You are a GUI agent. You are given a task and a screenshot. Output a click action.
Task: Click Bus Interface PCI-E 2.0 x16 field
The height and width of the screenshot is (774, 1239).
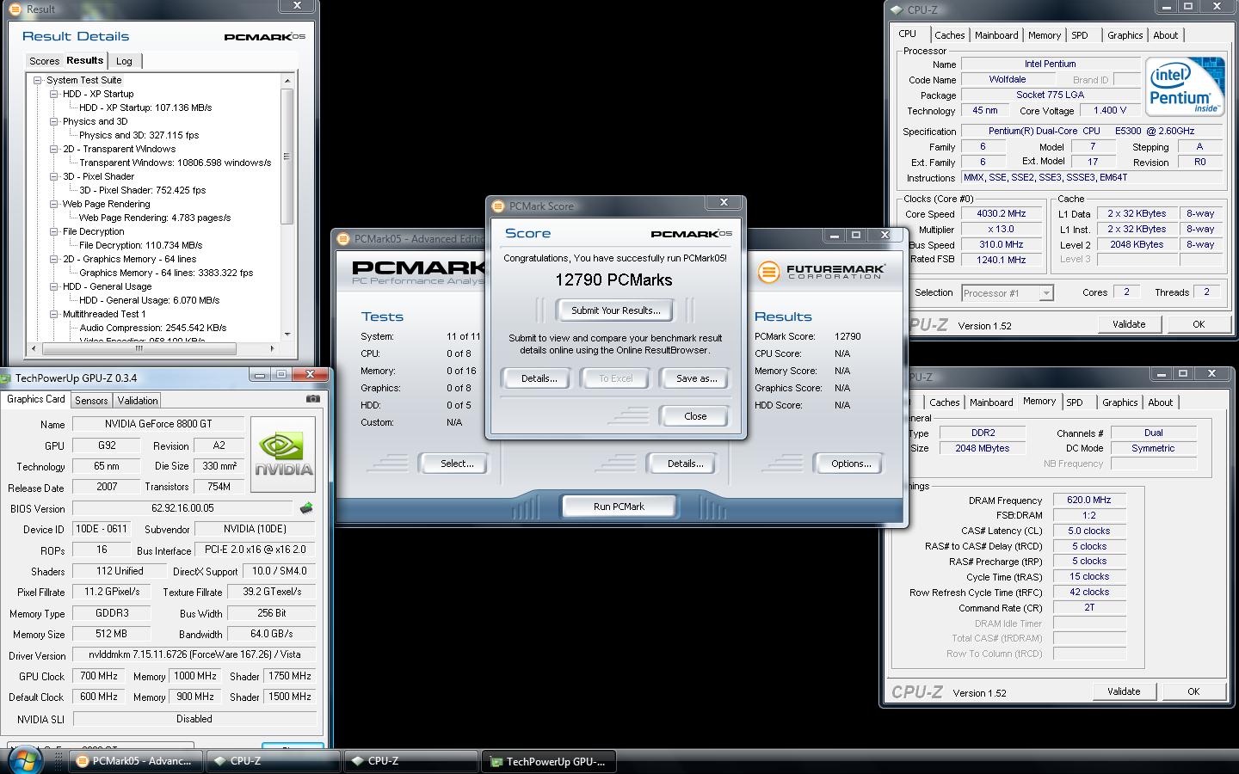(256, 550)
